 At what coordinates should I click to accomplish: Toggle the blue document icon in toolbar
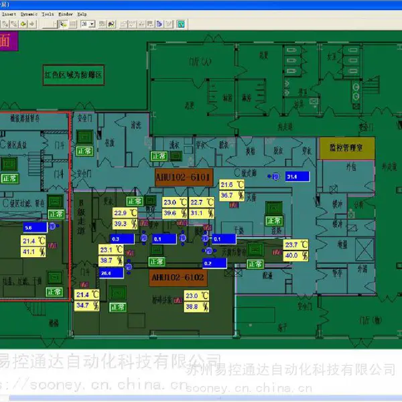(x=159, y=24)
